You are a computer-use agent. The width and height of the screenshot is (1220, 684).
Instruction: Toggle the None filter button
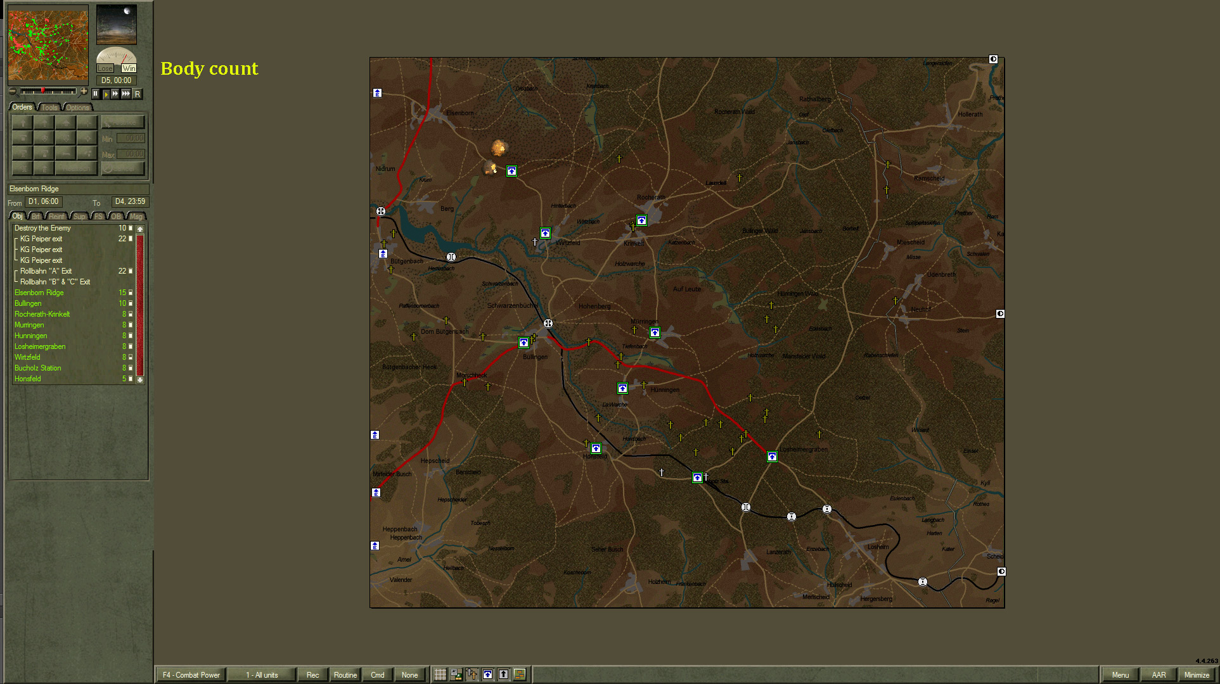(x=410, y=674)
